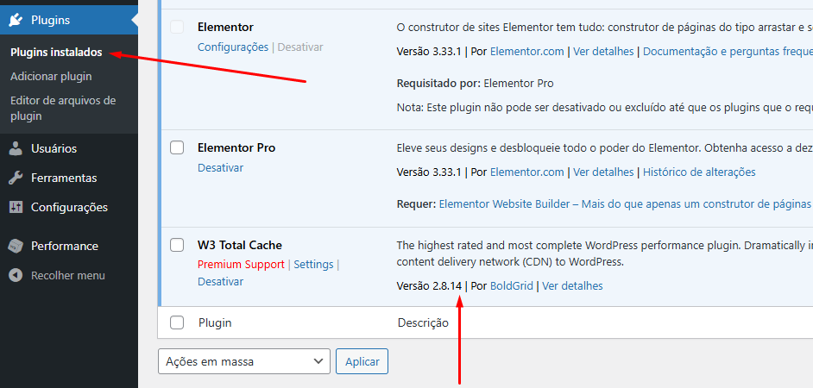Image resolution: width=813 pixels, height=388 pixels.
Task: Tick the disabled Elementor row checkbox
Action: [177, 27]
